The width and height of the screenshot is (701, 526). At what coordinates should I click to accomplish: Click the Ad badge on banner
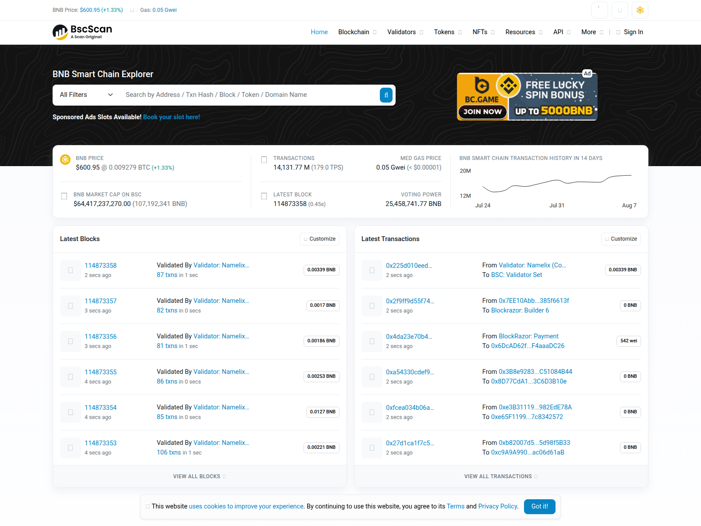588,74
